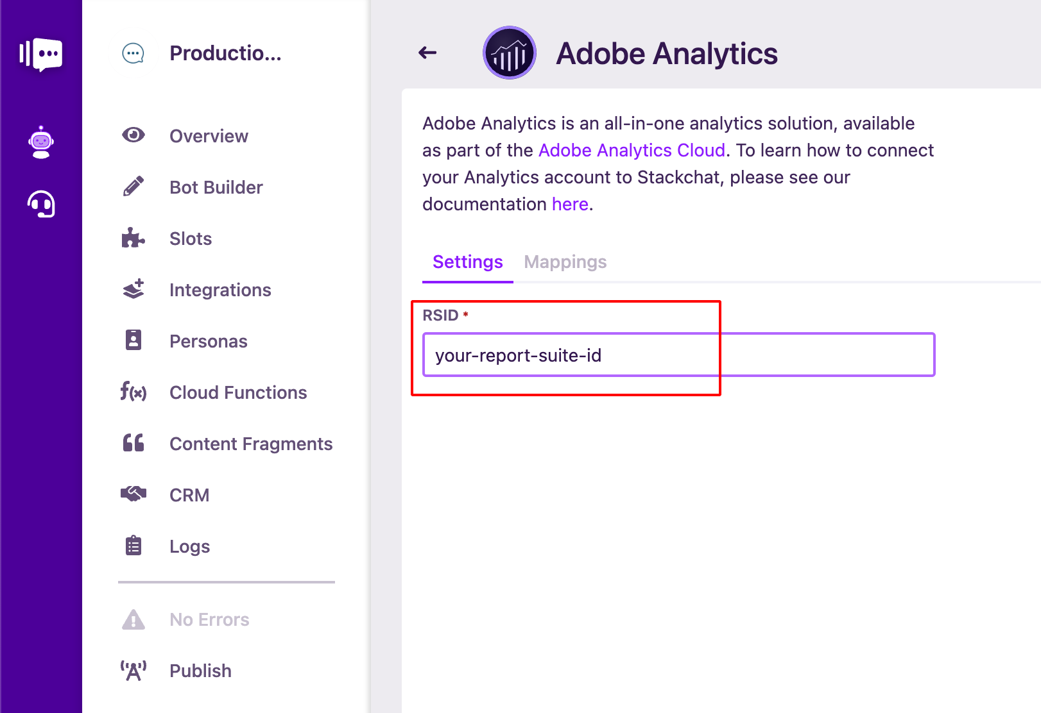Viewport: 1041px width, 713px height.
Task: Click the Integrations layers-plus icon
Action: tap(133, 289)
